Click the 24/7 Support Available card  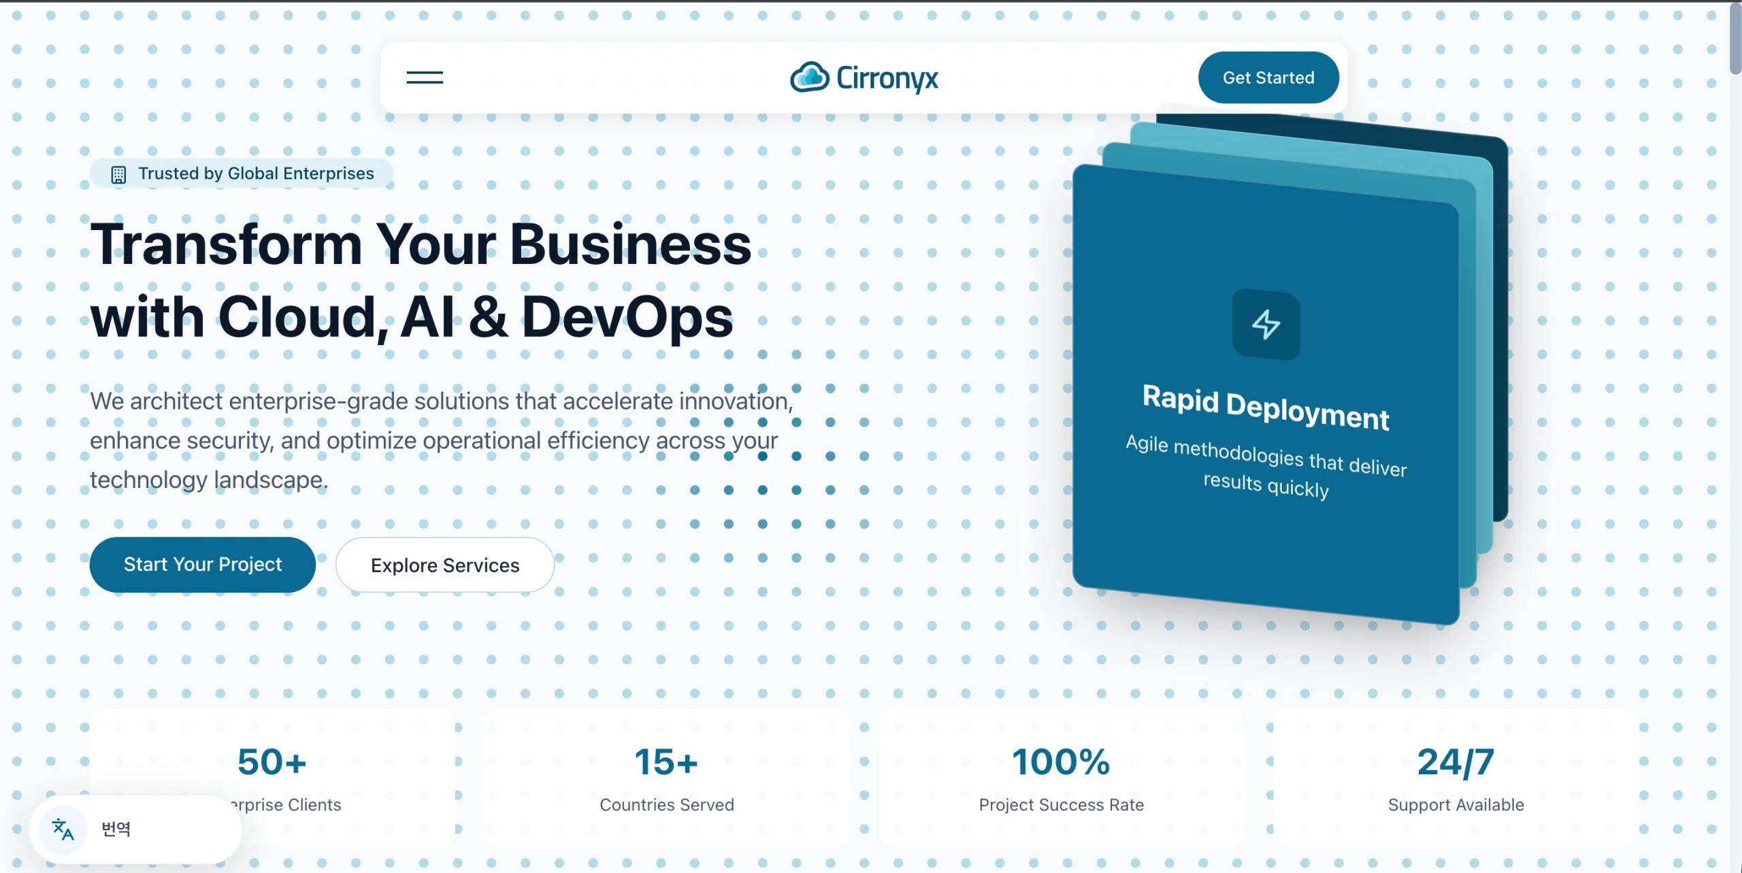(x=1456, y=778)
